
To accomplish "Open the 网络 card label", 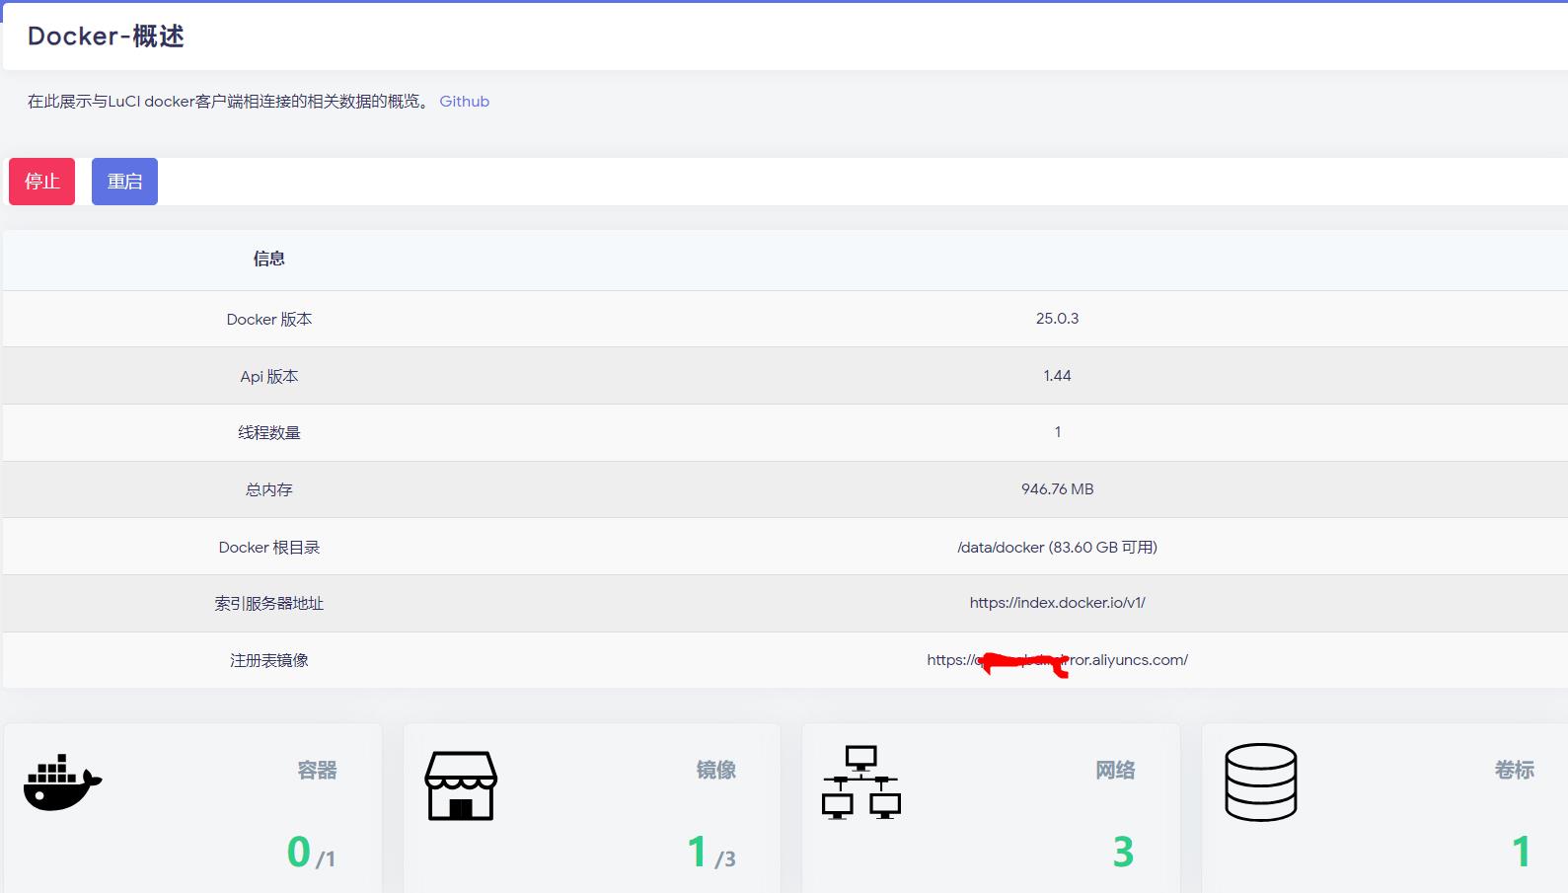I will click(1115, 771).
